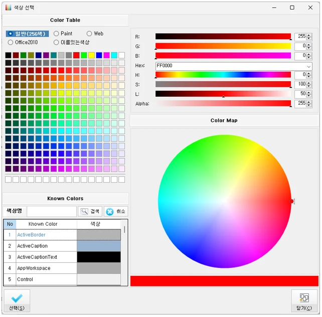This screenshot has width=322, height=317.
Task: Click the Known Color column header
Action: pos(47,224)
